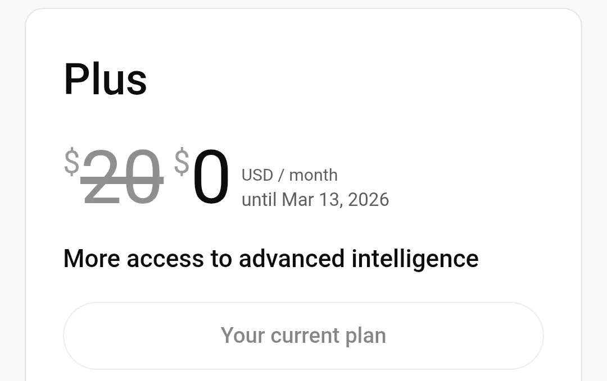Click the word 'month' in billing period

coord(314,175)
